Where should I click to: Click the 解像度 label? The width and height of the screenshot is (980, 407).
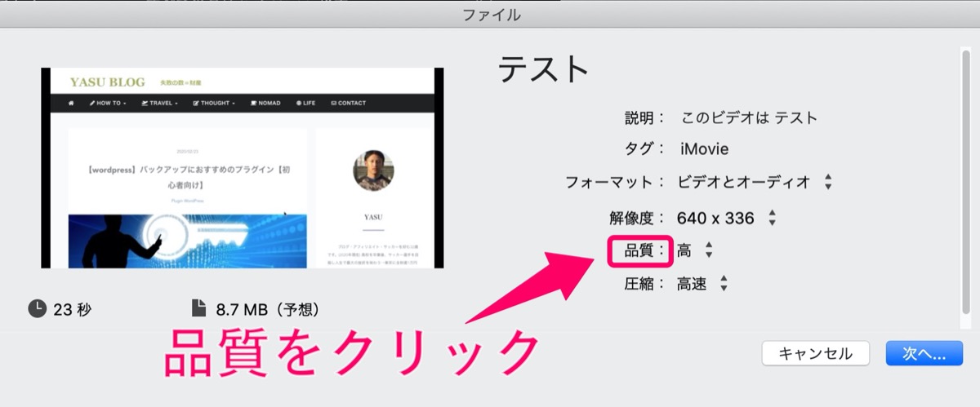[x=639, y=219]
